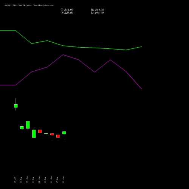Select the 17 Aug date label

tap(57, 180)
